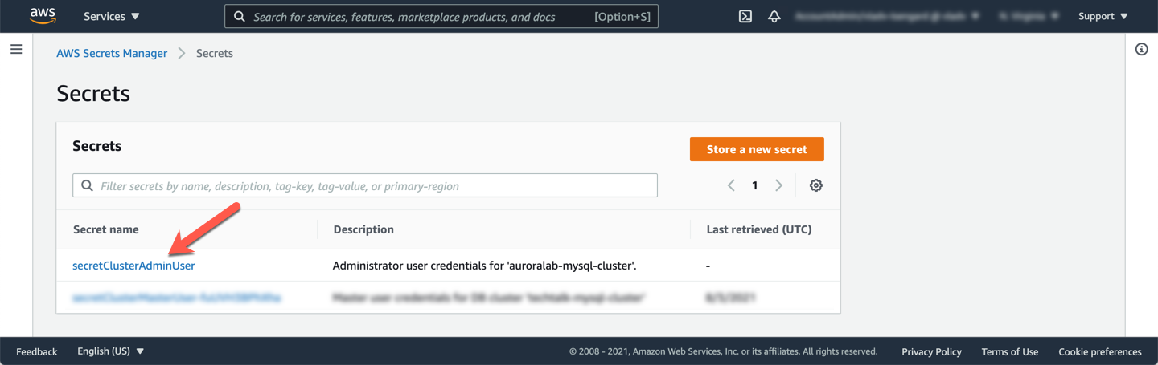Image resolution: width=1158 pixels, height=365 pixels.
Task: Open table preferences gear icon
Action: coord(815,185)
